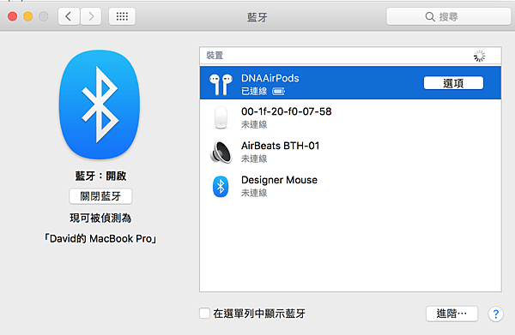The height and width of the screenshot is (335, 515).
Task: Turn off Bluetooth with 關閉藍牙
Action: pos(100,196)
